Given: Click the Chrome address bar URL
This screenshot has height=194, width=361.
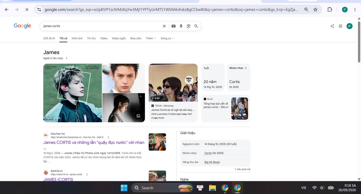Looking at the screenshot, I should click(171, 10).
